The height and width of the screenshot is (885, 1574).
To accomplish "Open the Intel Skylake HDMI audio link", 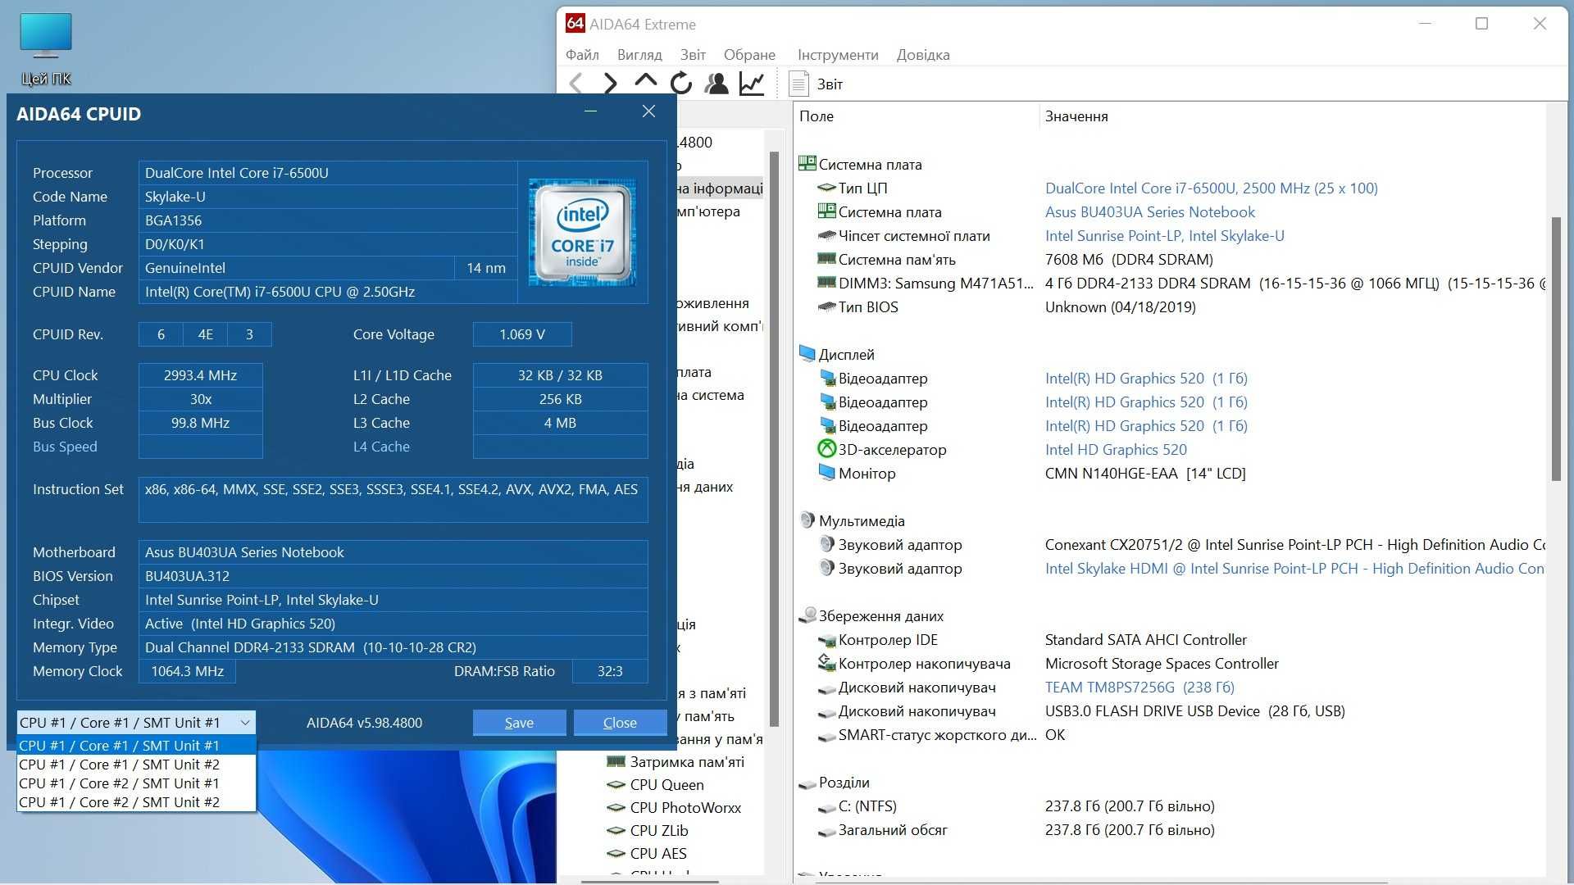I will 1294,568.
